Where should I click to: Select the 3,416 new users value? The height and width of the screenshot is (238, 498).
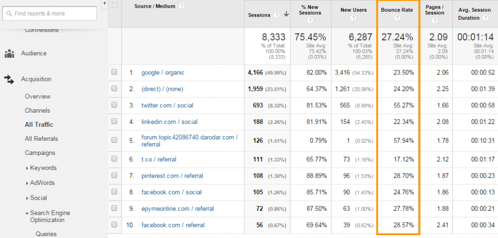click(342, 73)
